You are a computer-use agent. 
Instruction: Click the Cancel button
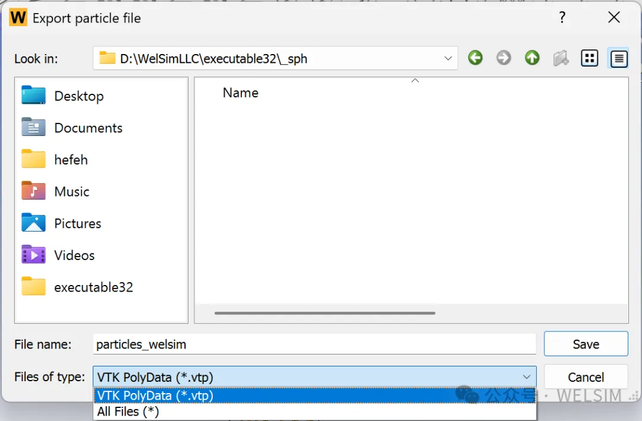click(586, 377)
